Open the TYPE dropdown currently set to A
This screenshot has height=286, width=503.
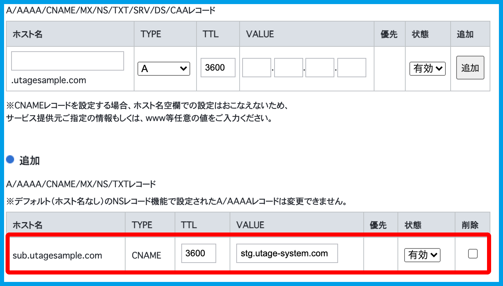pyautogui.click(x=163, y=69)
